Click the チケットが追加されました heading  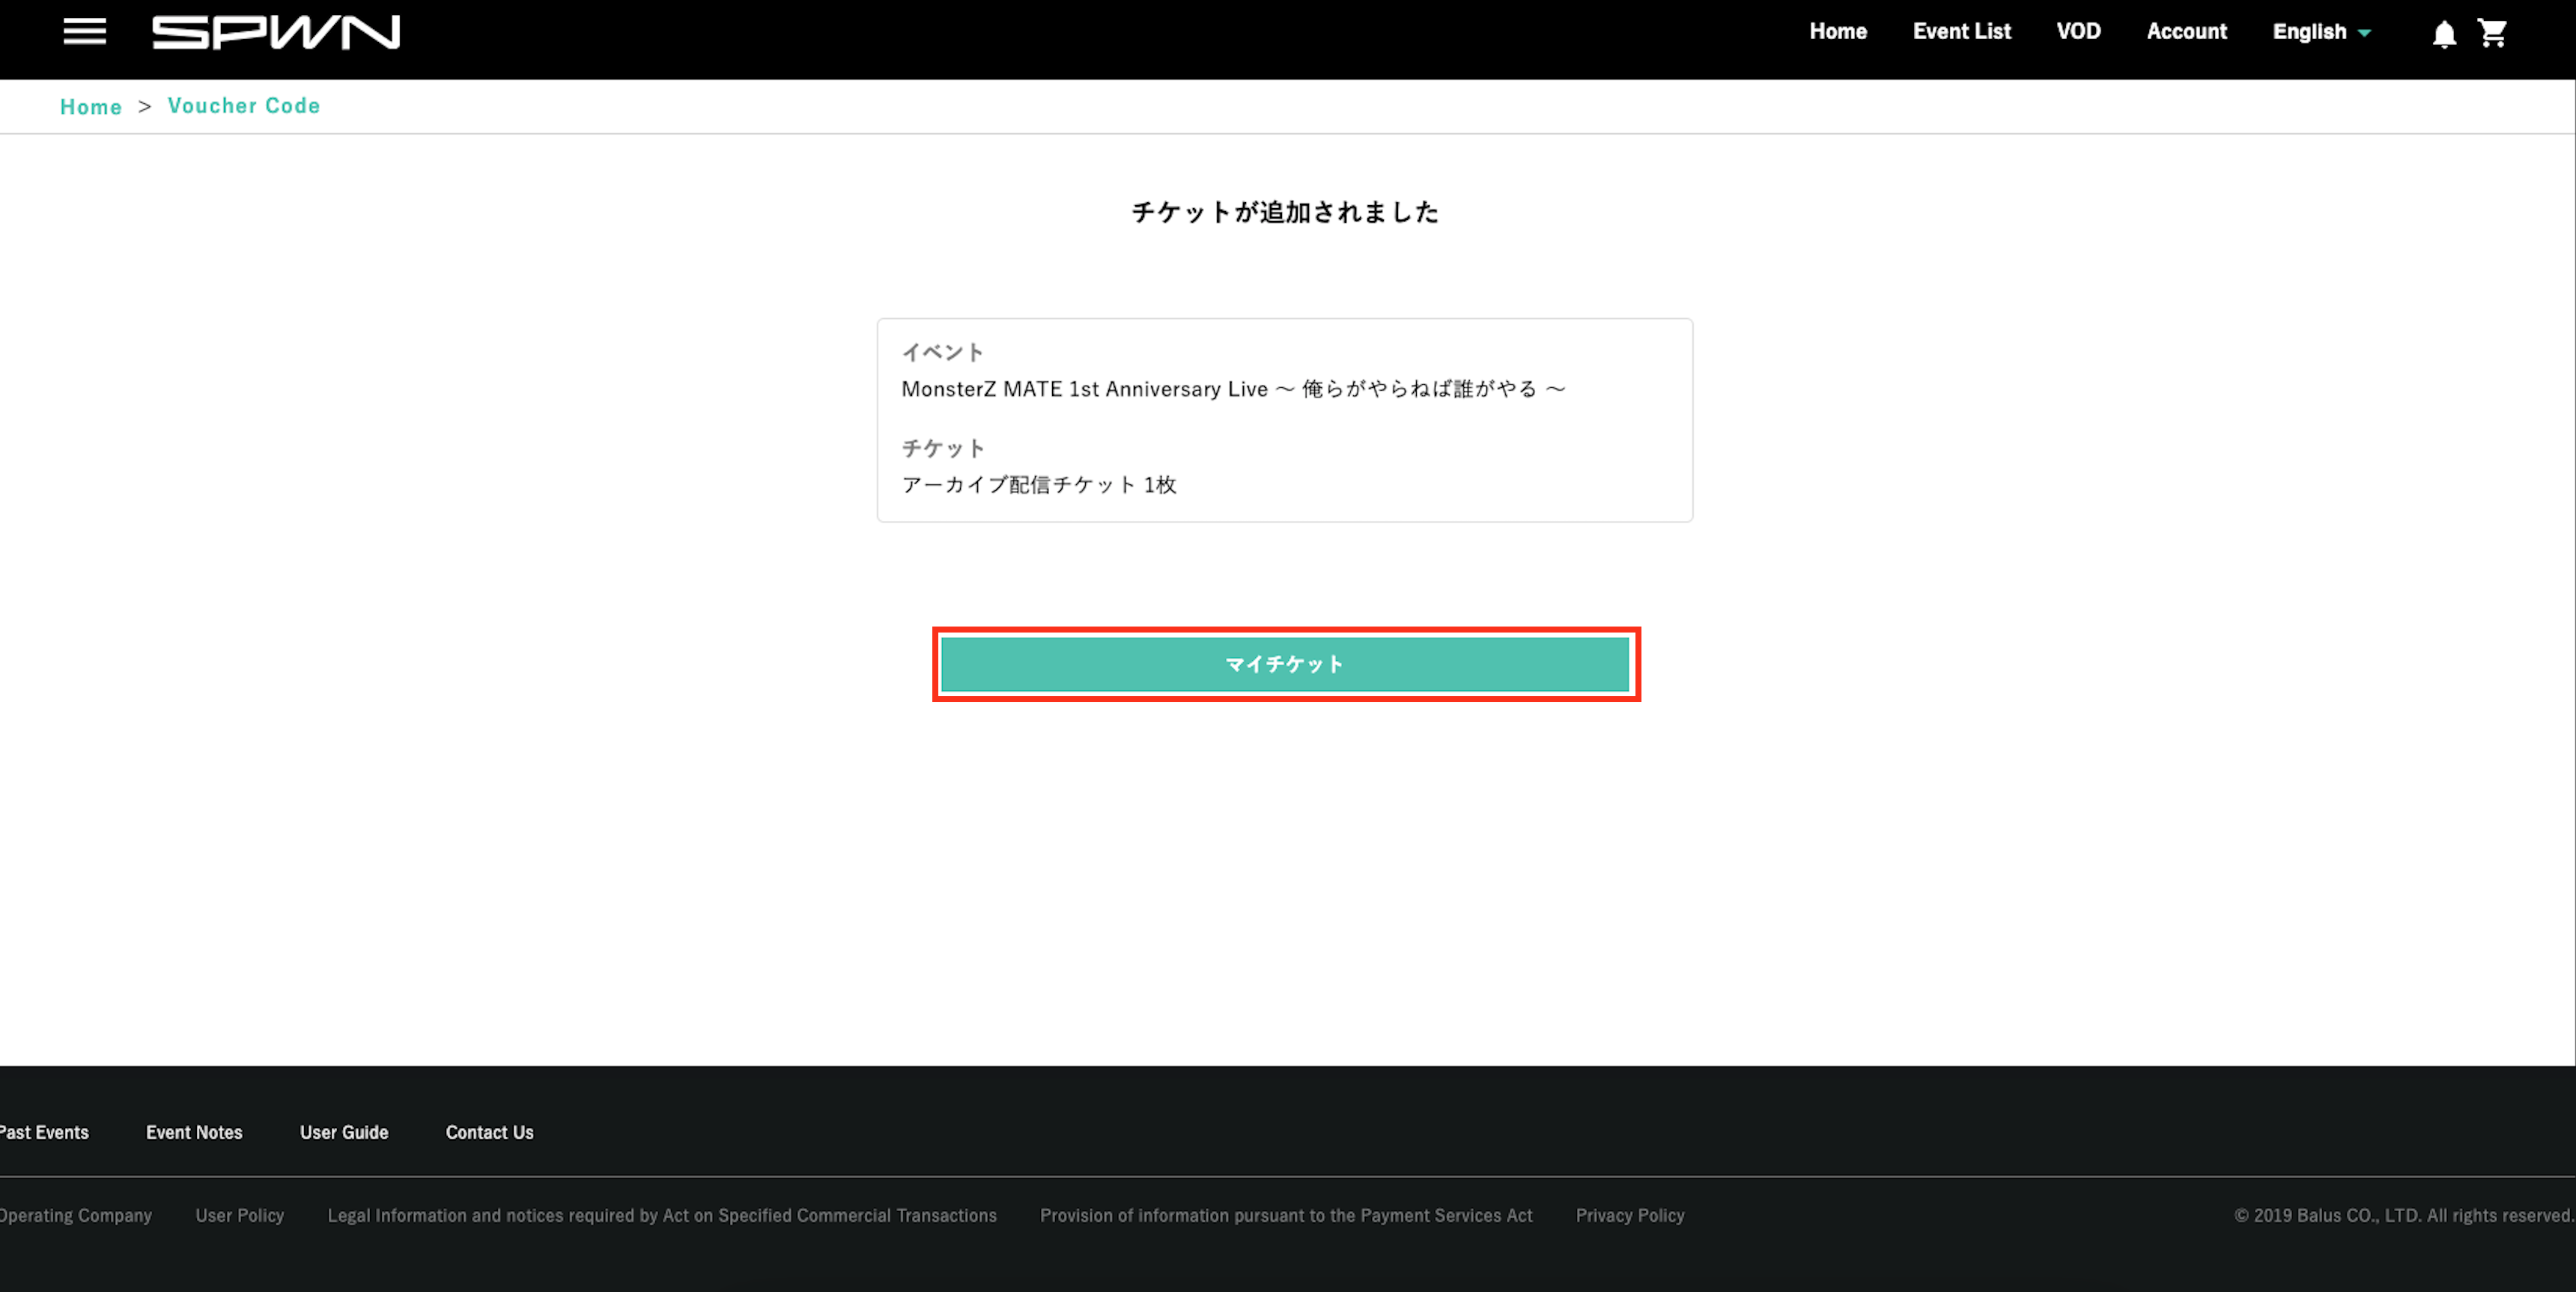(x=1285, y=212)
